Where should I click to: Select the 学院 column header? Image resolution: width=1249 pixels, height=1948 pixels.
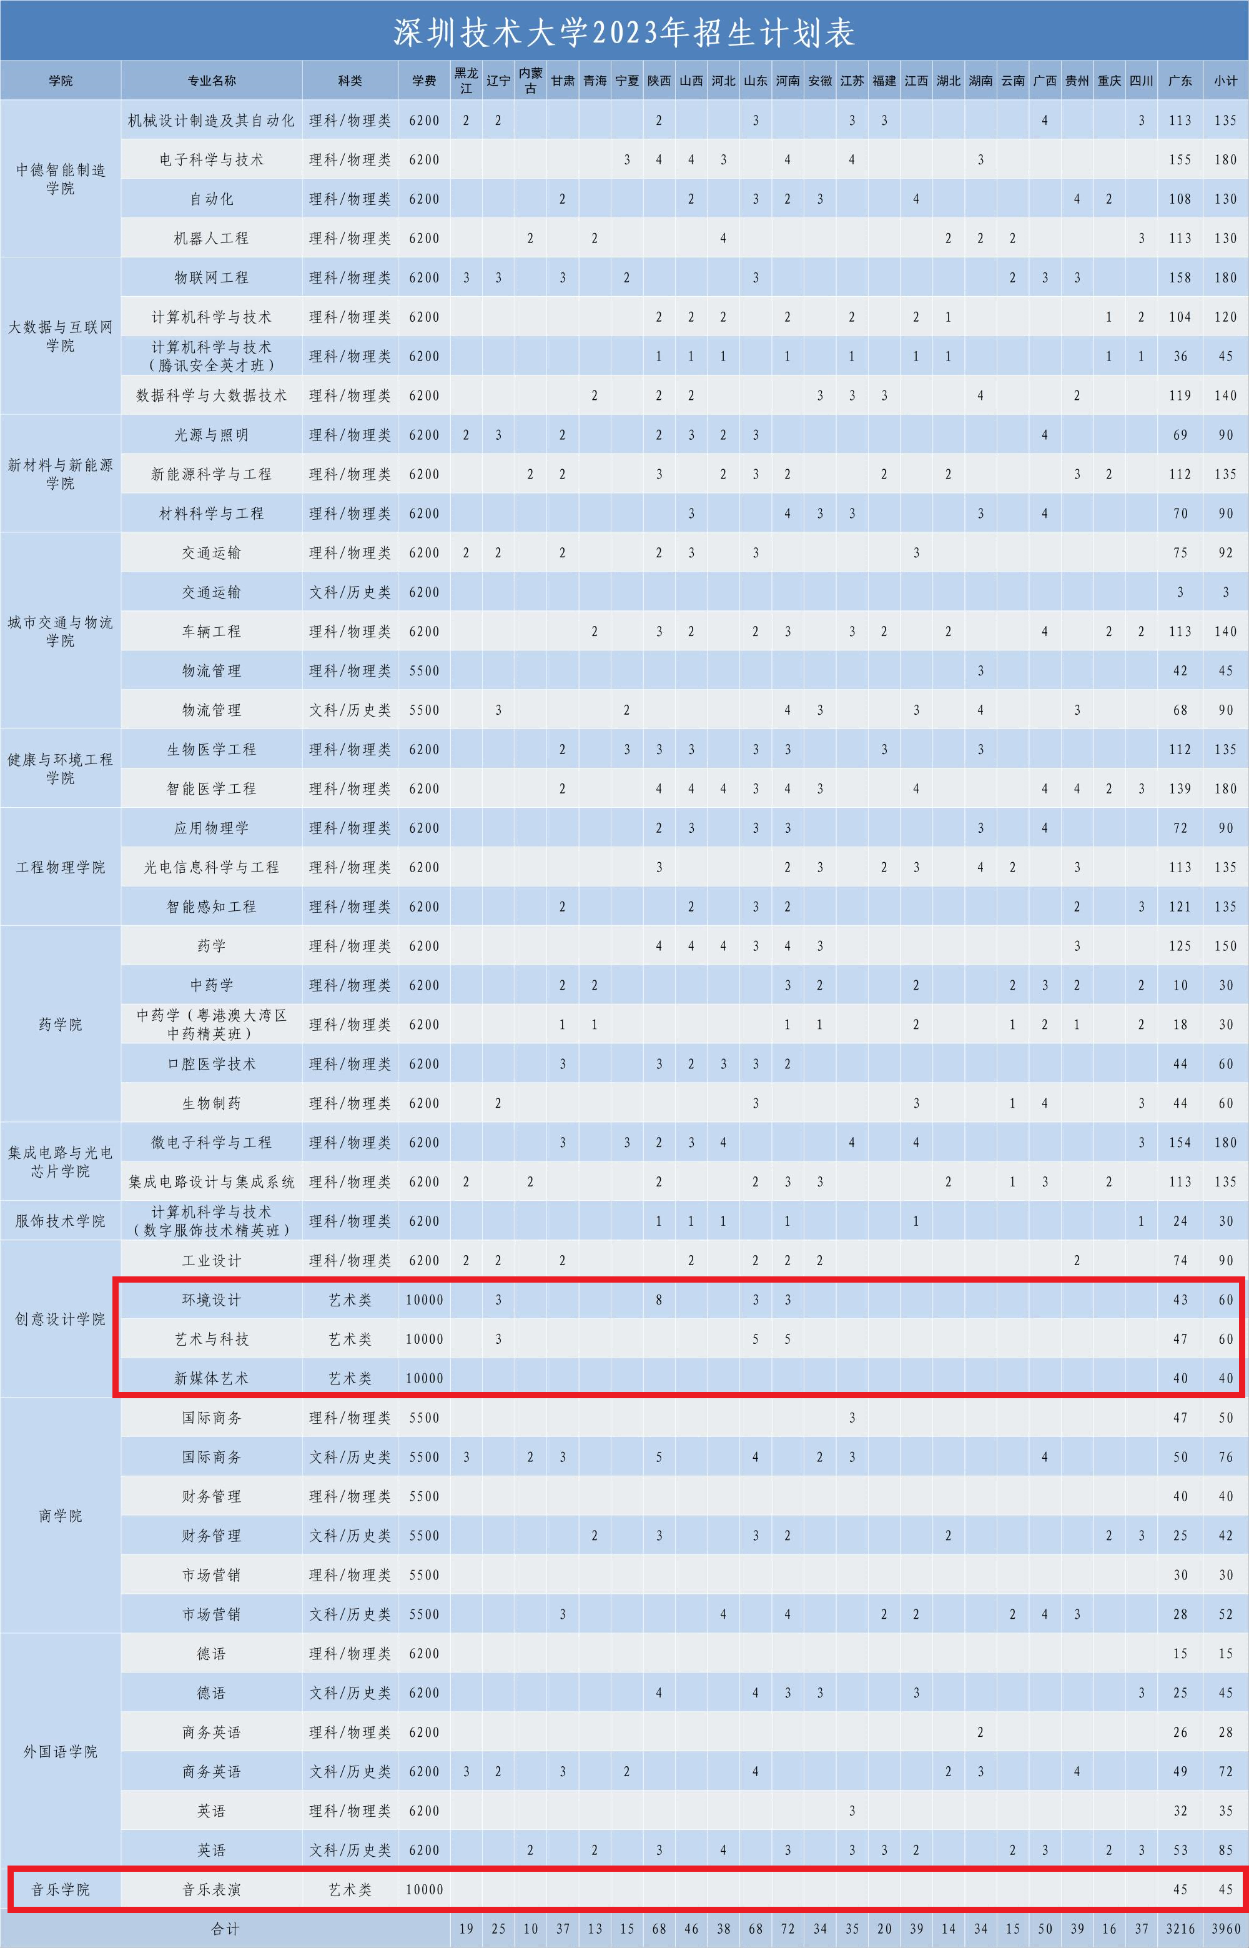[x=61, y=81]
